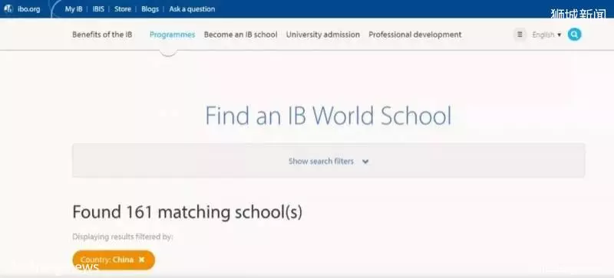Viewport: 614px width, 278px height.
Task: Click Ask a question link
Action: pyautogui.click(x=192, y=8)
